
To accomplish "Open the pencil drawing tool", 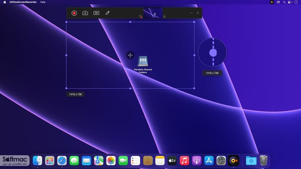I will (x=107, y=13).
